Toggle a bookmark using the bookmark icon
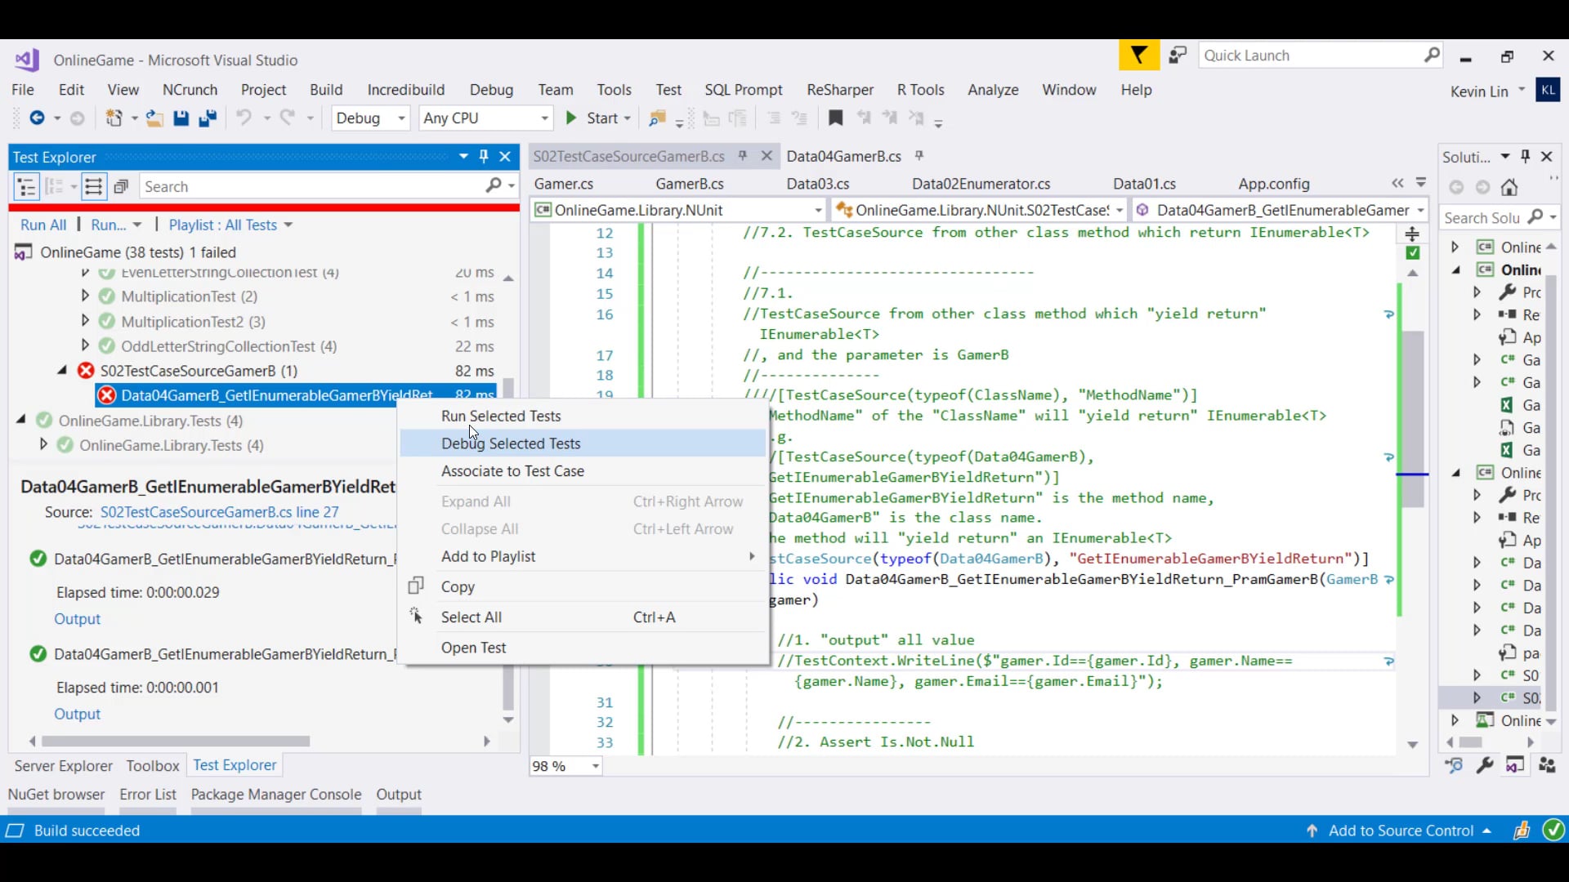The image size is (1569, 882). 835,118
